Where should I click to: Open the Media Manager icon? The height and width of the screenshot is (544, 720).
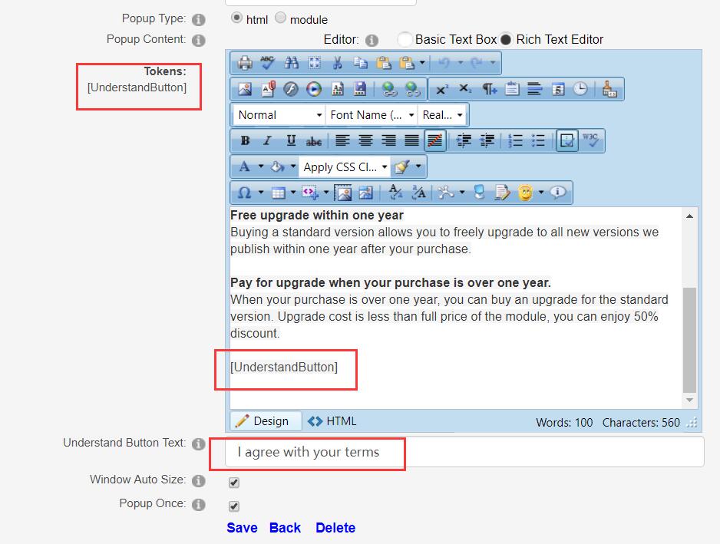314,89
